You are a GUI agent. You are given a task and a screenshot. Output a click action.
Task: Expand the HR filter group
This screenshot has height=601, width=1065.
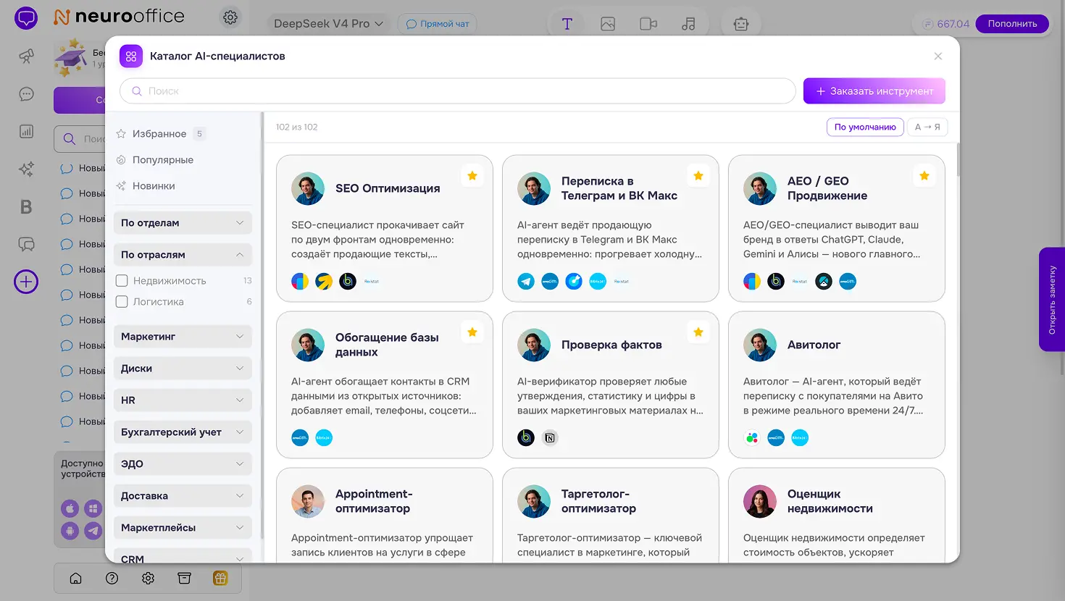pyautogui.click(x=183, y=400)
